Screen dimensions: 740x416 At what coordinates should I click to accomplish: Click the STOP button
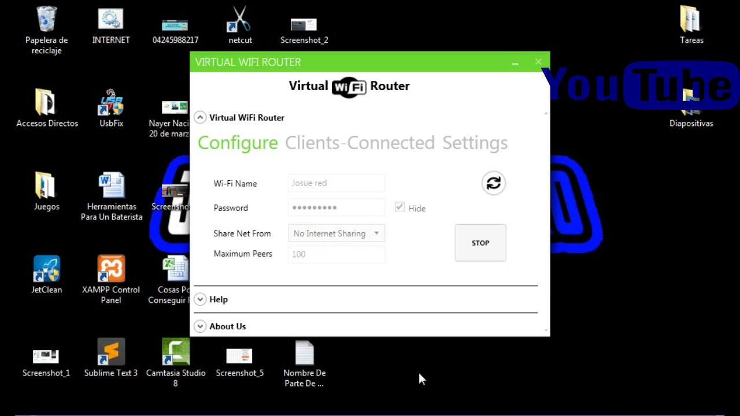480,243
